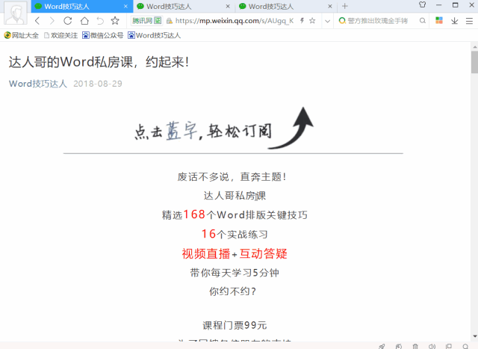Image resolution: width=478 pixels, height=349 pixels.
Task: Click the scrollbar up arrow
Action: (x=474, y=46)
